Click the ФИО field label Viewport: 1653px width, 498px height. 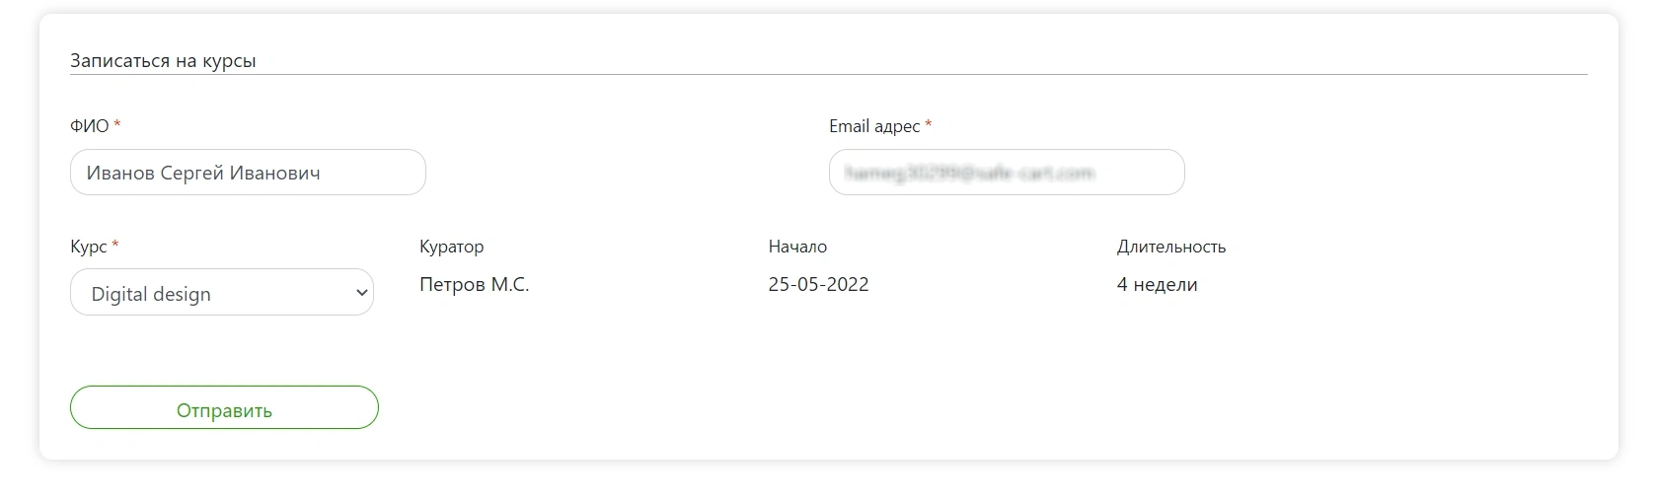coord(89,126)
